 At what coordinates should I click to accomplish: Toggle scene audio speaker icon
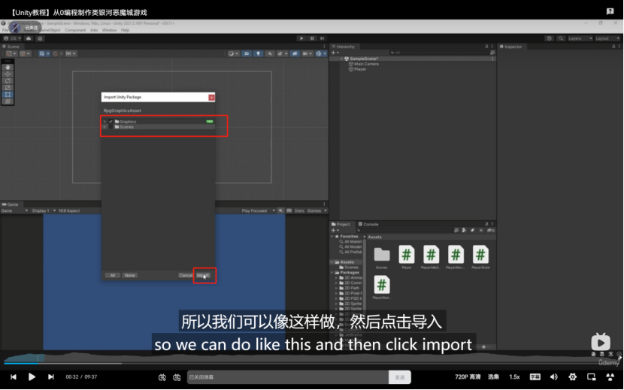270,53
